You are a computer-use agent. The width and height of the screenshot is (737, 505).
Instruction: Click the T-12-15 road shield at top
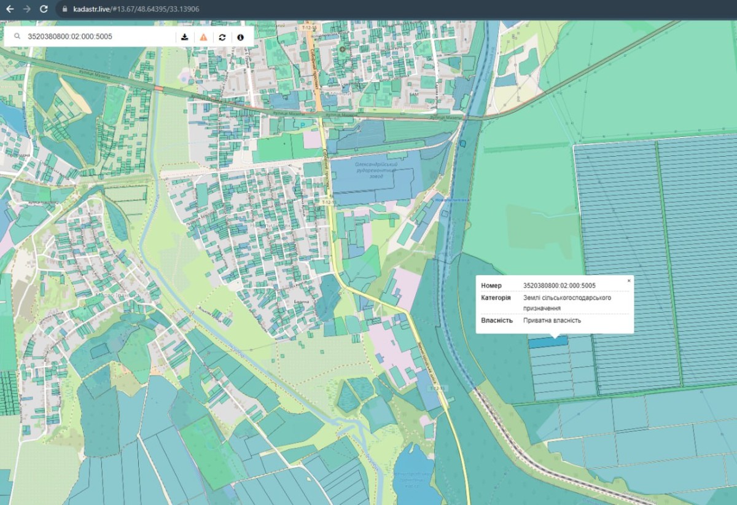[x=309, y=28]
